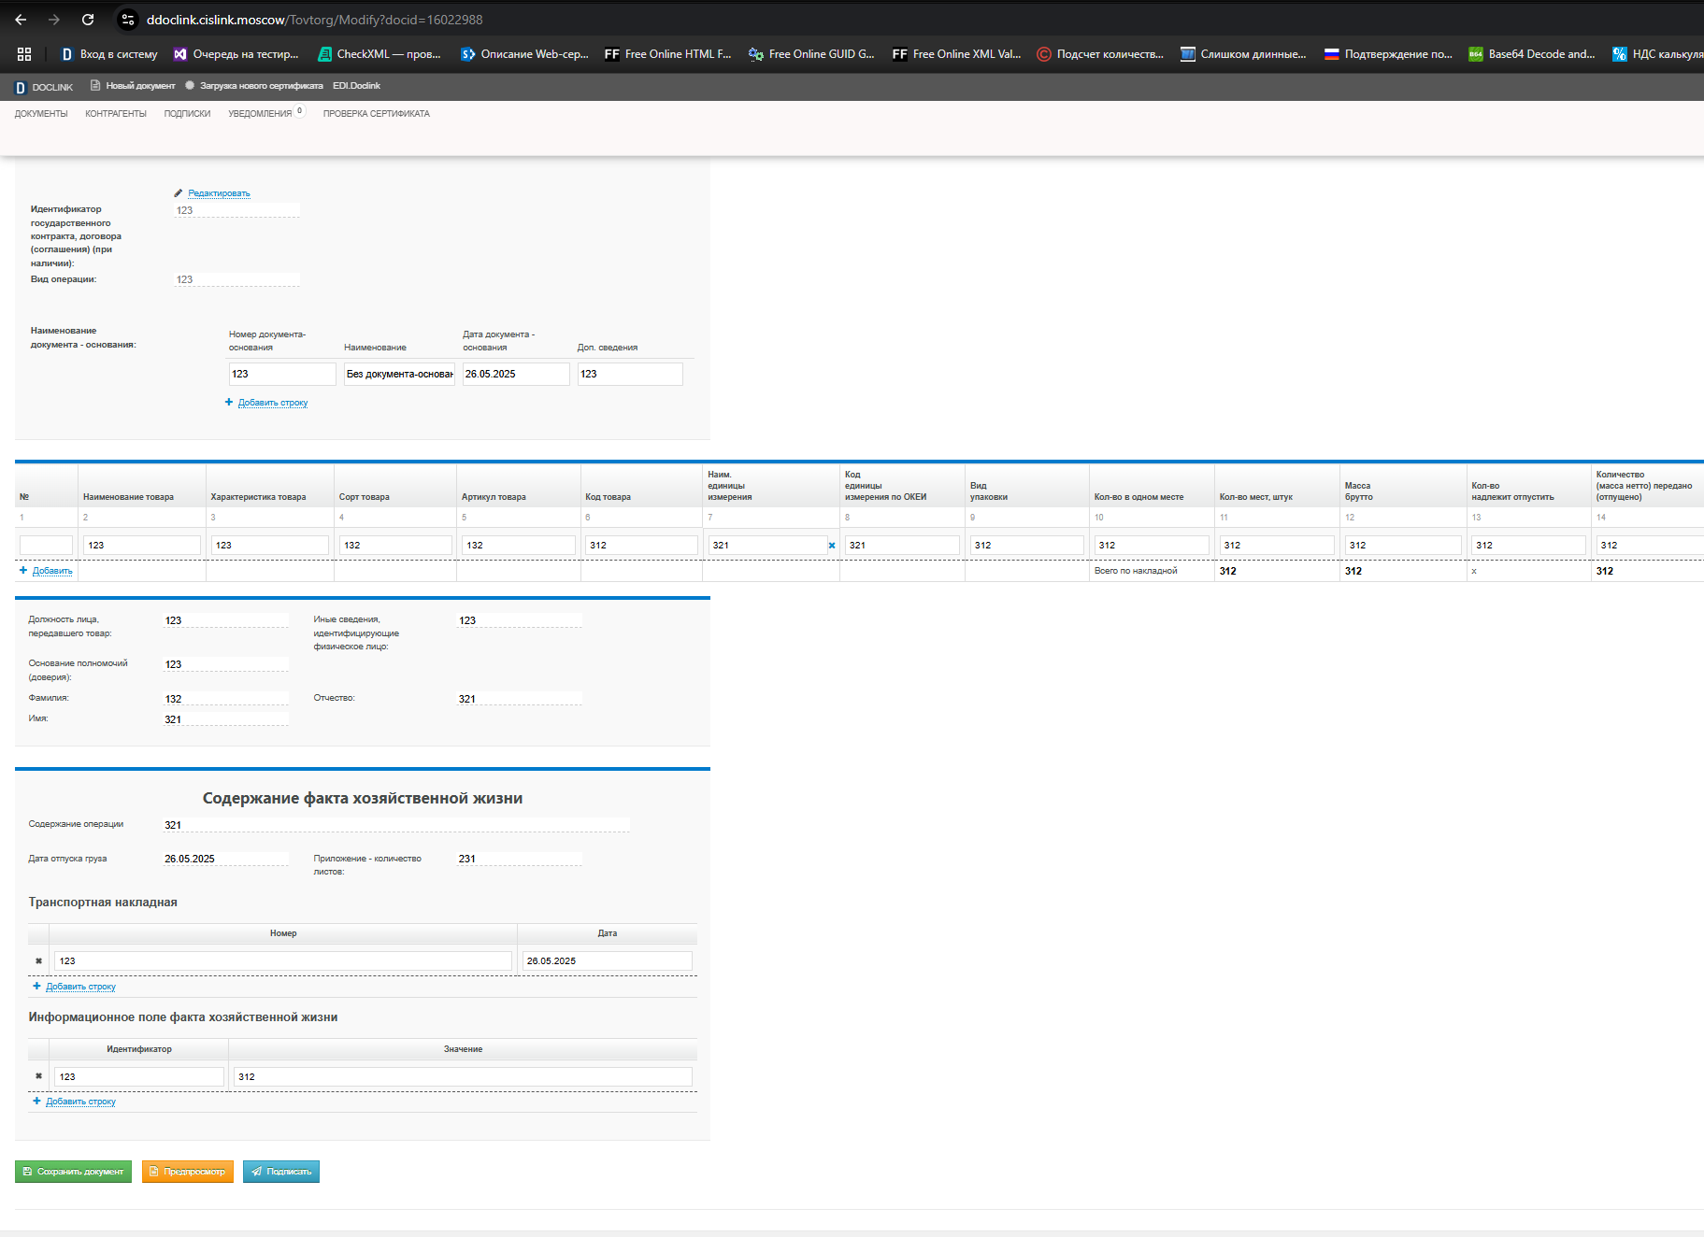Open 'Новый документ' in top bar
Viewport: 1704px width, 1237px height.
coord(133,86)
